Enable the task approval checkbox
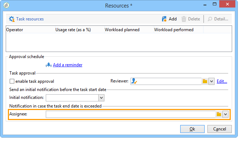 coord(12,81)
